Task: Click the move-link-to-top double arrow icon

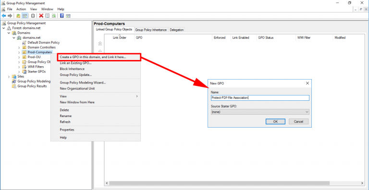Action: pyautogui.click(x=100, y=44)
